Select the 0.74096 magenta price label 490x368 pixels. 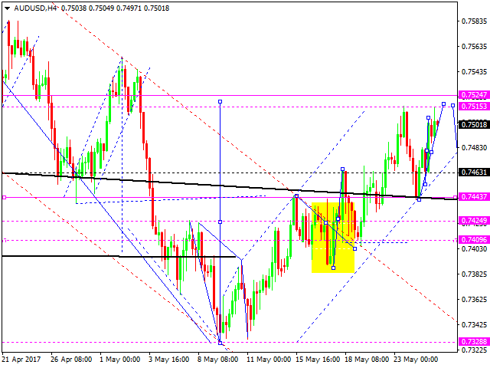tap(474, 240)
